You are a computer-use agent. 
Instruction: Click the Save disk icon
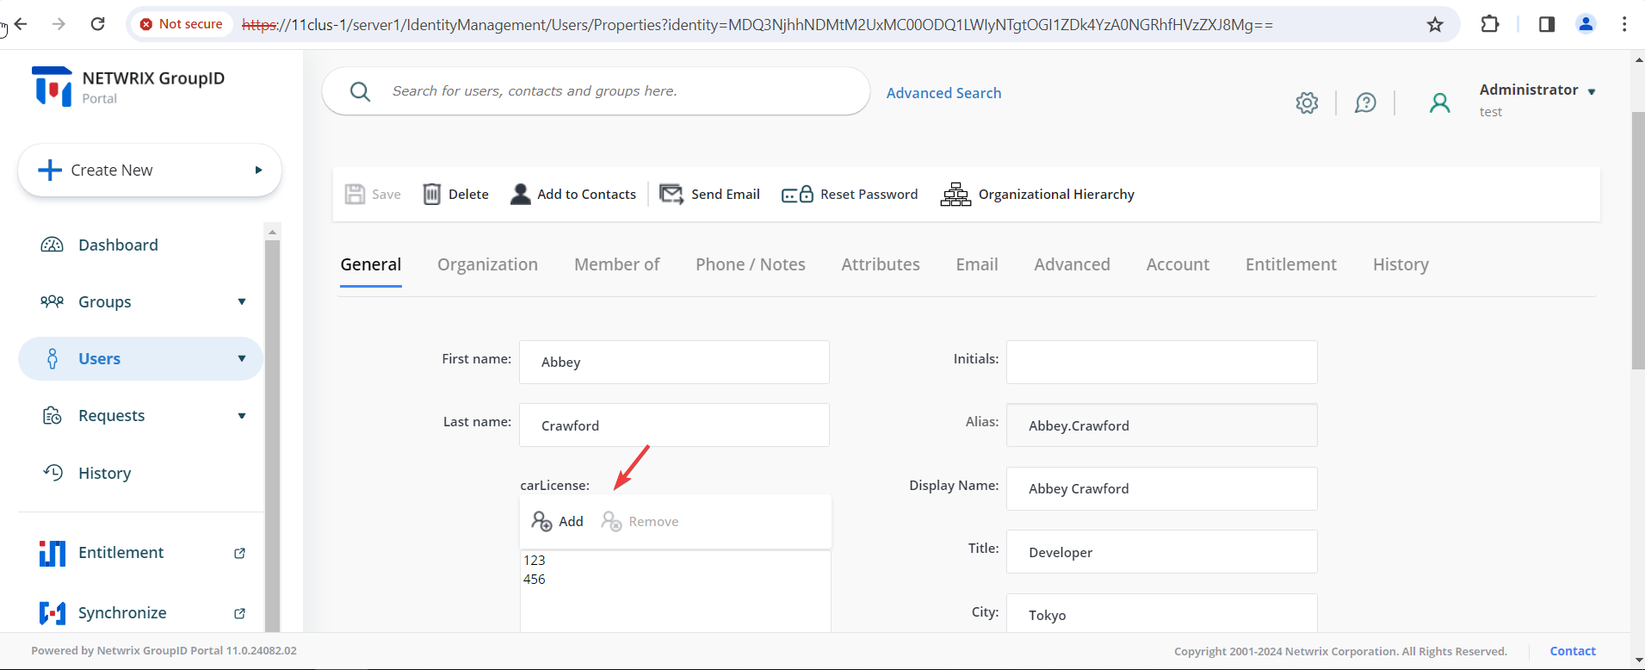[355, 194]
